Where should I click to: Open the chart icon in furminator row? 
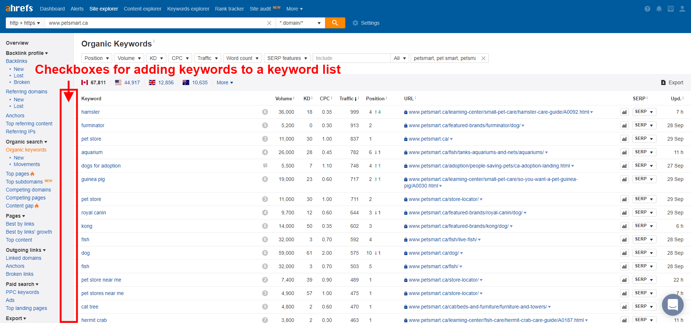pyautogui.click(x=625, y=125)
